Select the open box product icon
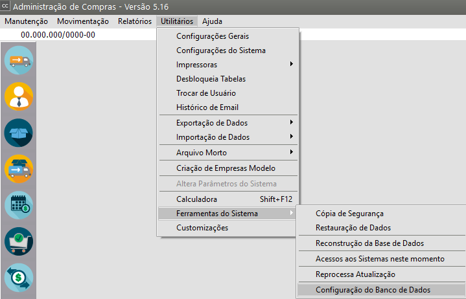The width and height of the screenshot is (466, 299). 19,133
